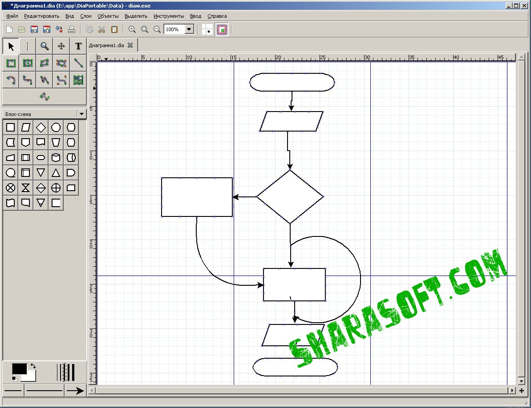The image size is (531, 408).
Task: Toggle snap to grid button
Action: (207, 29)
